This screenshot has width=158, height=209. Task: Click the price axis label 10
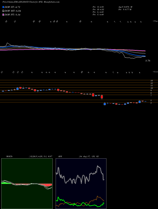152,88
